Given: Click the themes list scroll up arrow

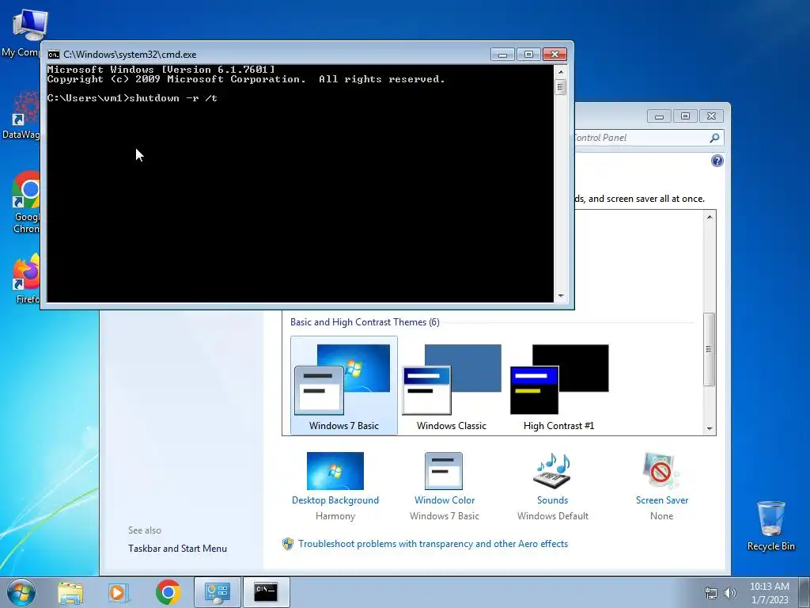Looking at the screenshot, I should [710, 217].
